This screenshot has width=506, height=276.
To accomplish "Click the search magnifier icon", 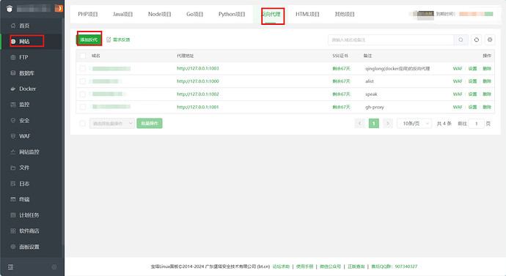I will (461, 40).
